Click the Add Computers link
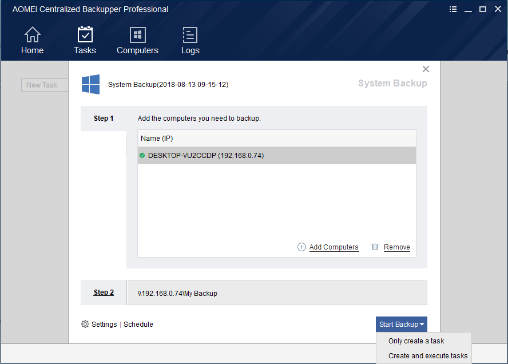This screenshot has width=508, height=364. [x=334, y=247]
